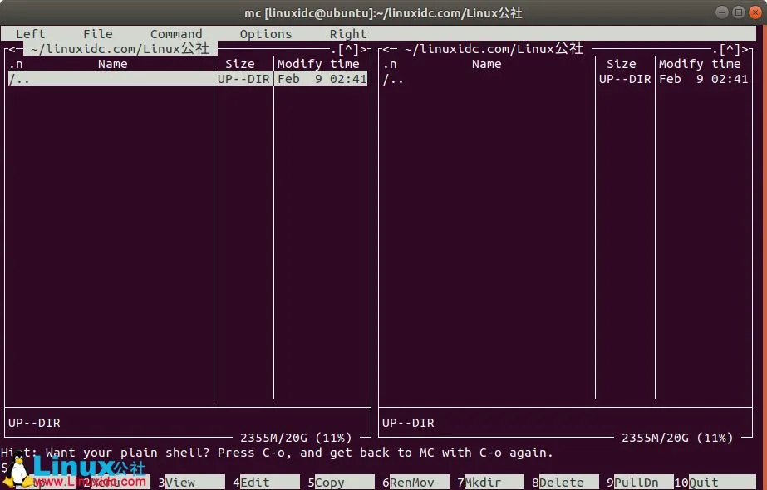Open the right panel history list [^]

730,49
